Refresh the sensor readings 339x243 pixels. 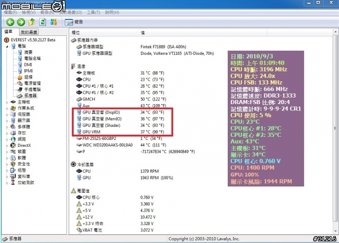(x=42, y=22)
